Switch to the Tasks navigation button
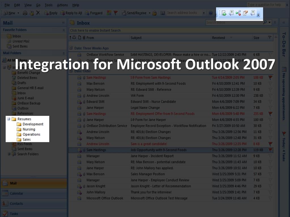290x217 pixels. point(34,213)
